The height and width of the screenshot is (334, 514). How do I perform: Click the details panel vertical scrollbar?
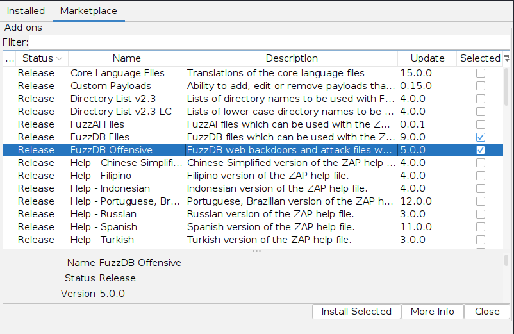click(x=506, y=260)
